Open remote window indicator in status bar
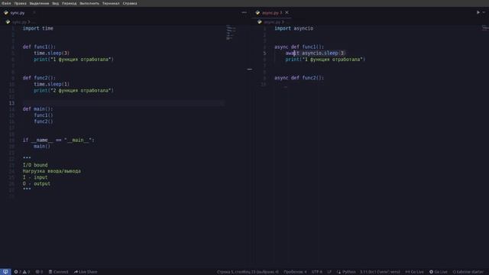This screenshot has height=275, width=489. pyautogui.click(x=5, y=272)
